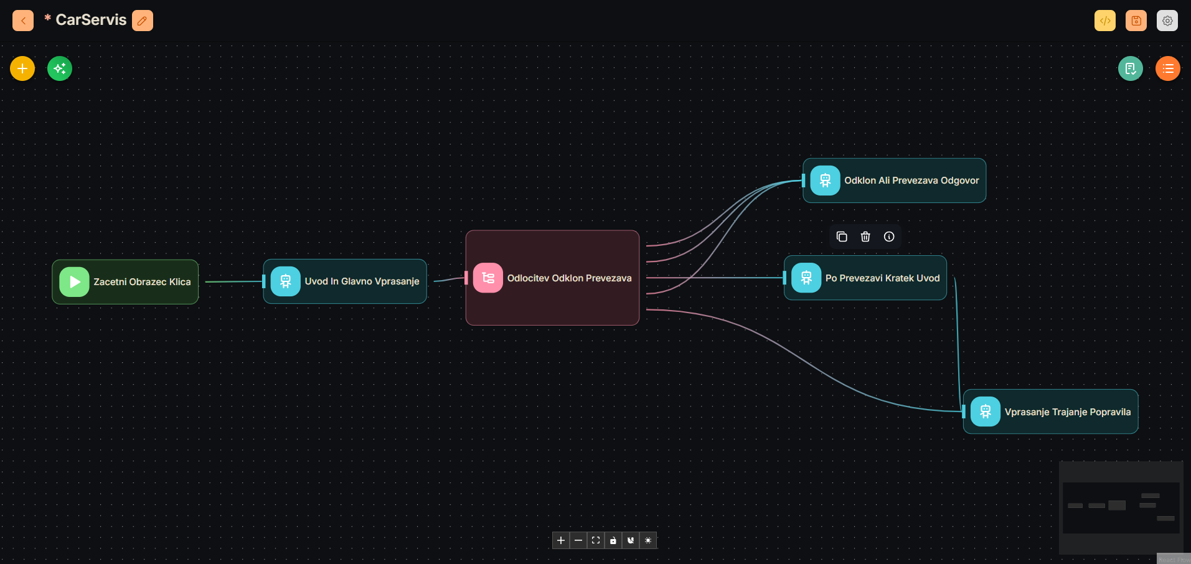The image size is (1191, 564).
Task: Add a new node with yellow plus button
Action: pos(22,68)
